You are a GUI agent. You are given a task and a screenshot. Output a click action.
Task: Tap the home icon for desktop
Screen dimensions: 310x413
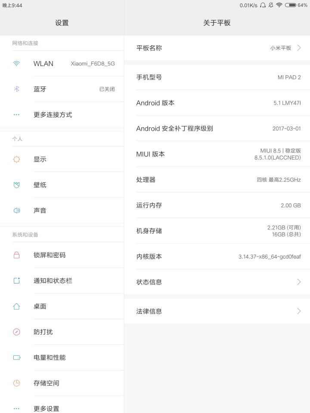click(x=16, y=306)
